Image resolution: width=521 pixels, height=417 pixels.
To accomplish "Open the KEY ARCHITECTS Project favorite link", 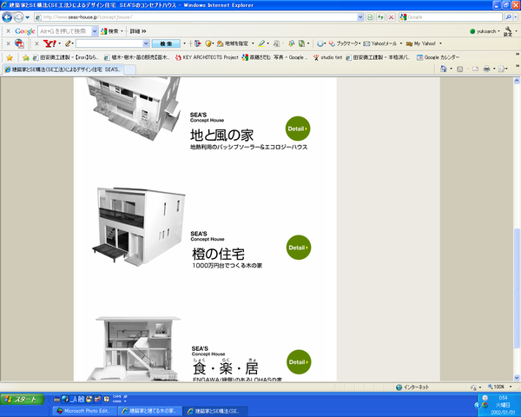I will point(207,57).
